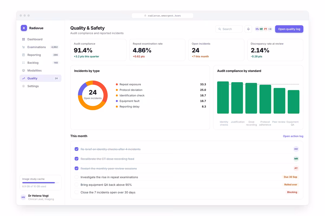Screen dimensions: 325x216
Task: Click the Settings gear icon
Action: coord(24,86)
